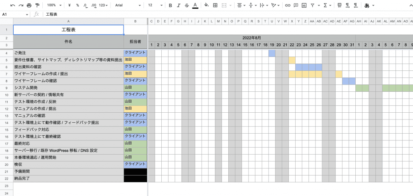
Task: Open the text rotation dropdown
Action: click(275, 5)
